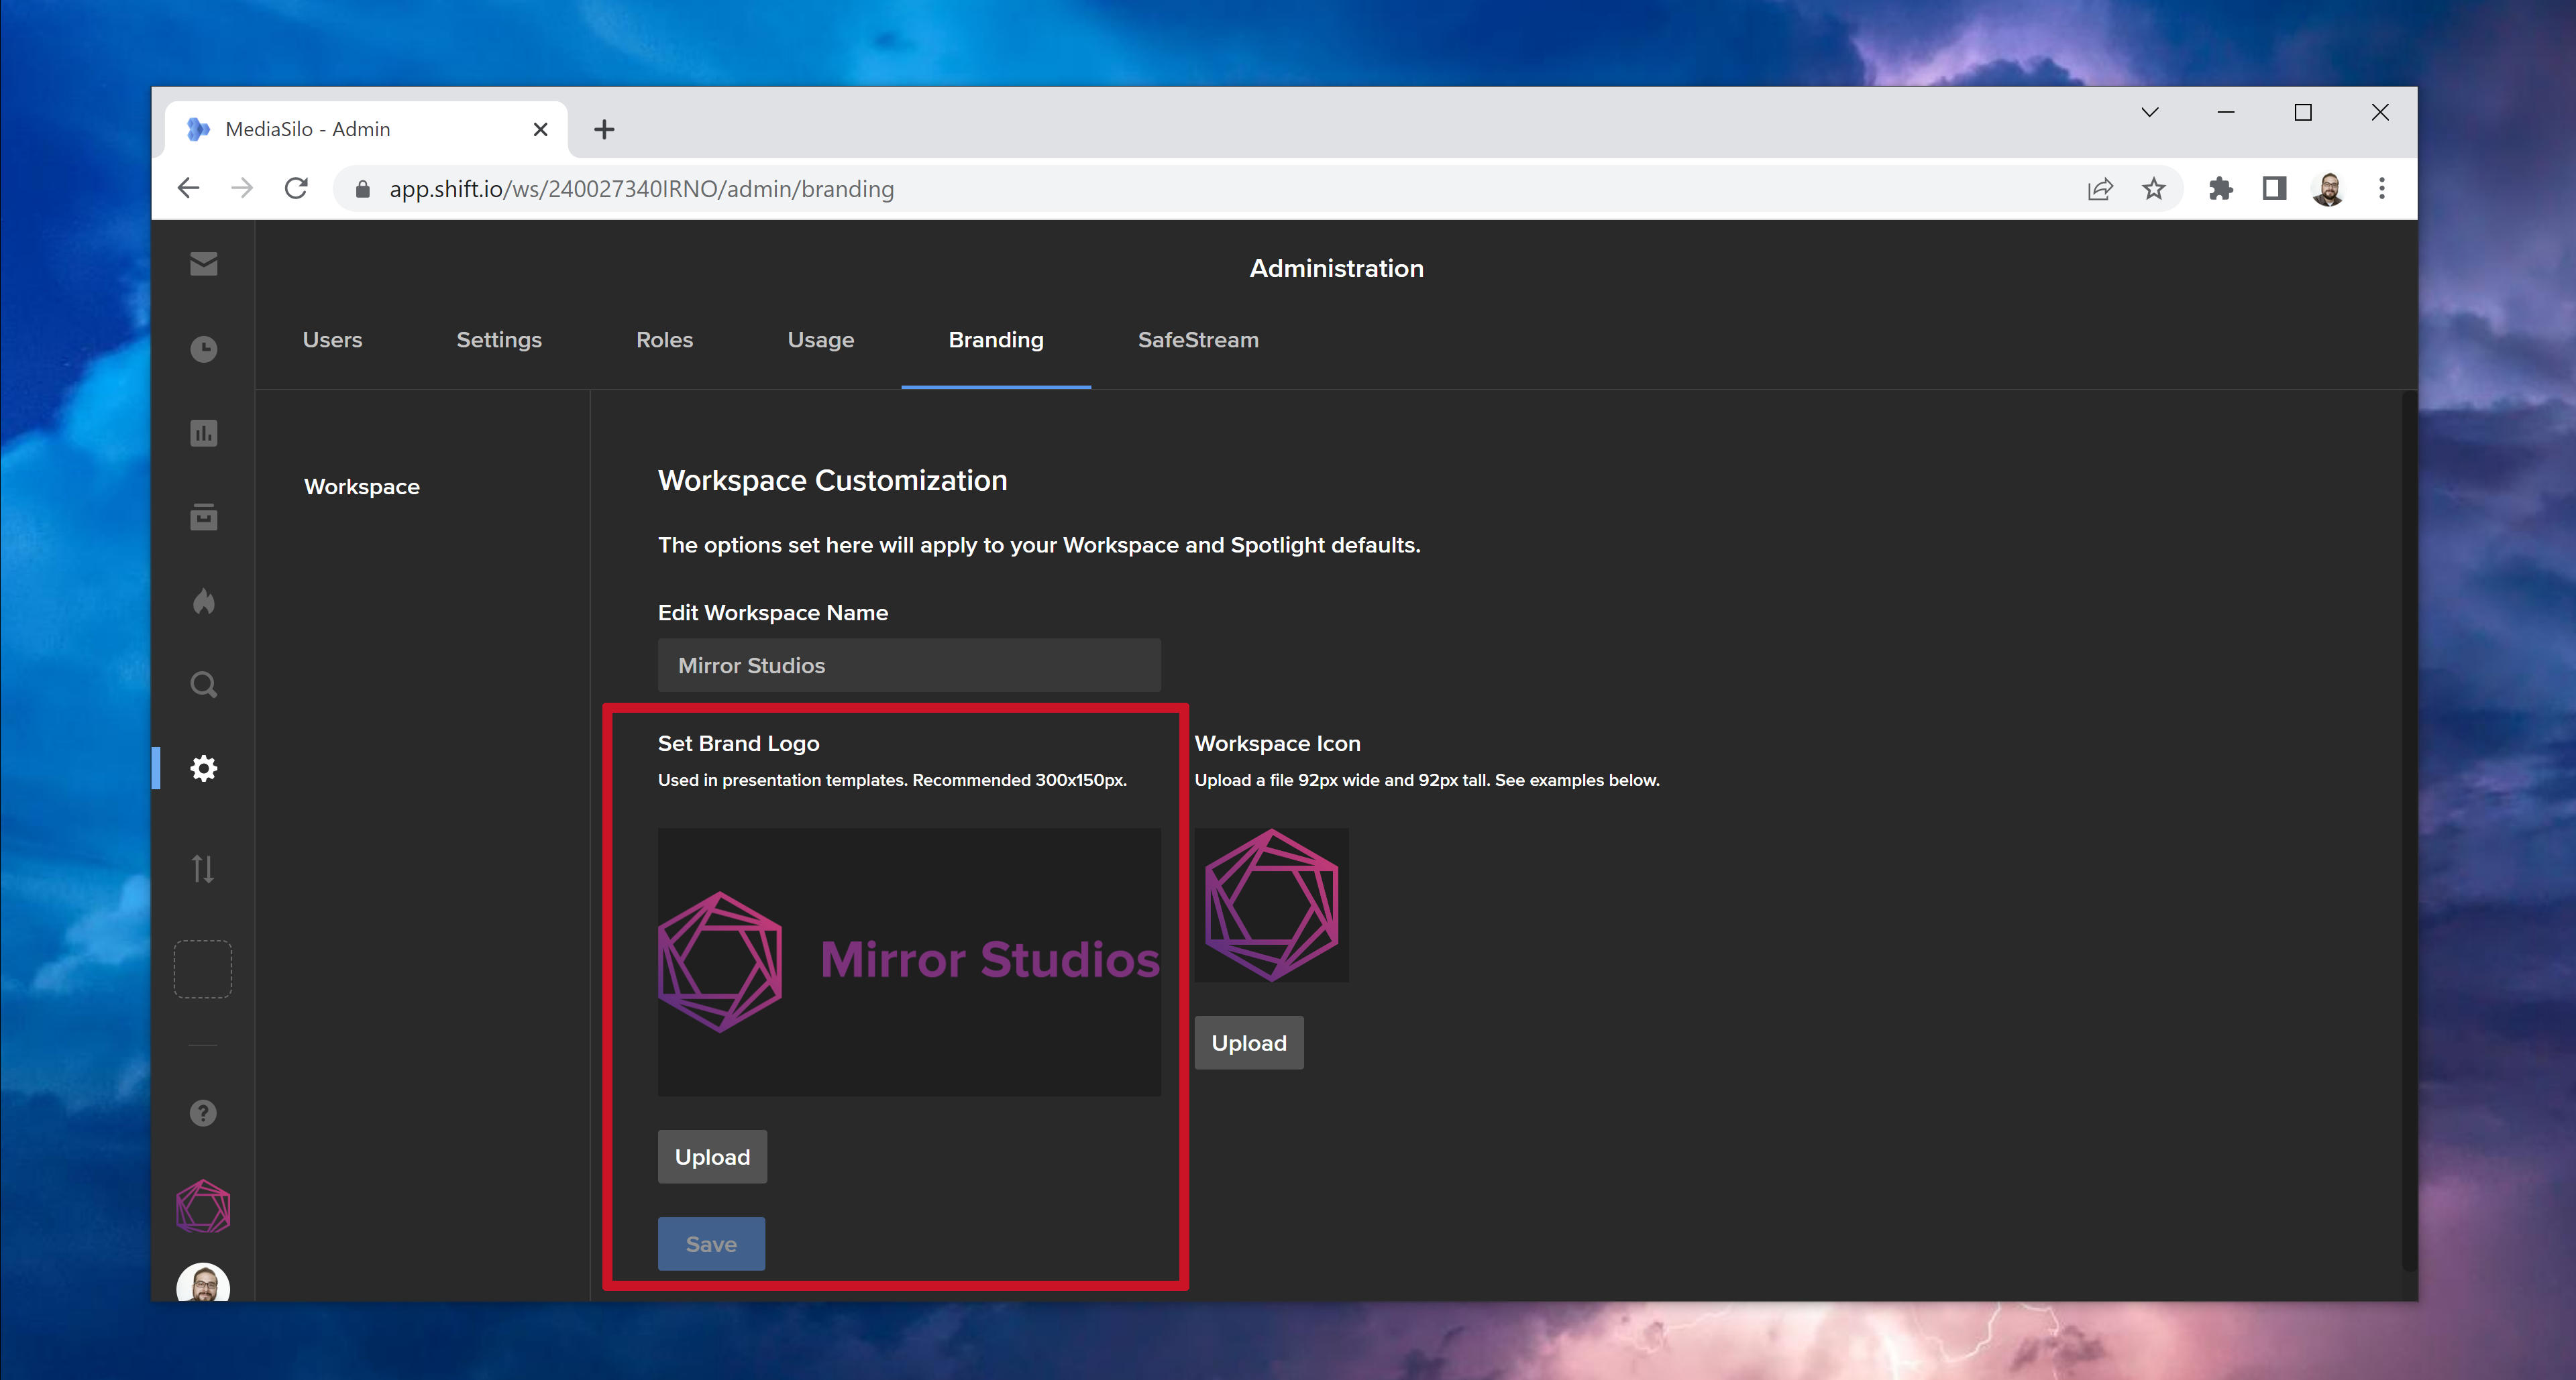Select the MediaSilo - Admin browser tab
Viewport: 2576px width, 1380px height.
[x=367, y=129]
